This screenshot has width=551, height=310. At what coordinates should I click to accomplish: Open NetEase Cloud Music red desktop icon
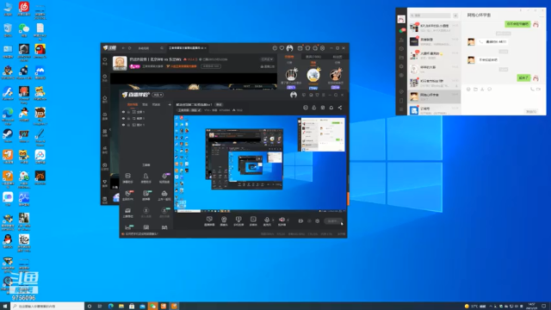pos(24,9)
